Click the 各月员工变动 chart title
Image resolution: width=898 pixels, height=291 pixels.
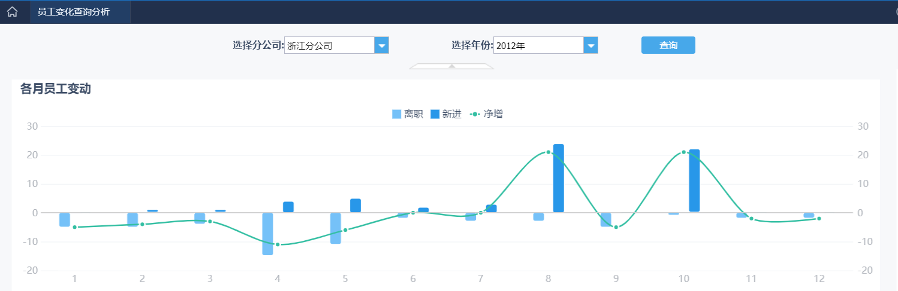pyautogui.click(x=55, y=89)
